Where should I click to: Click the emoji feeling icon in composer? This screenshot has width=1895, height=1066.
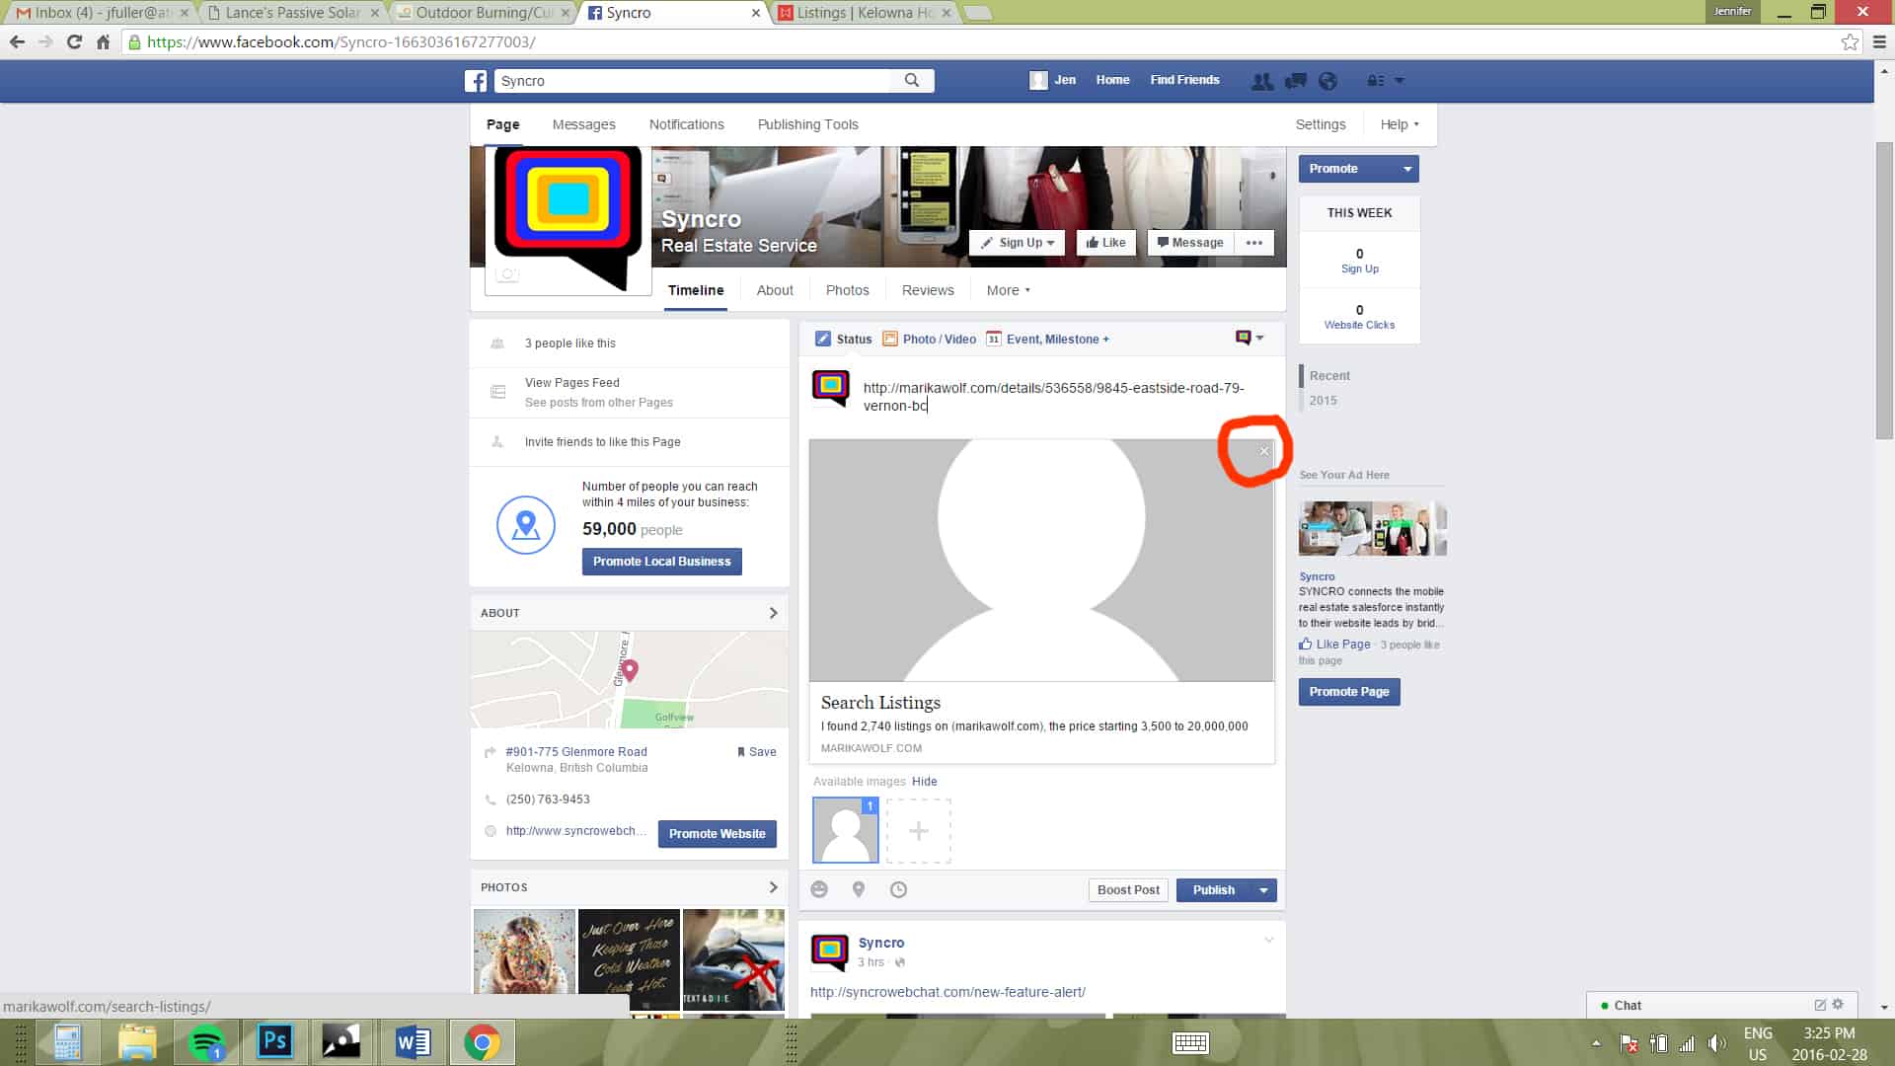click(x=819, y=889)
